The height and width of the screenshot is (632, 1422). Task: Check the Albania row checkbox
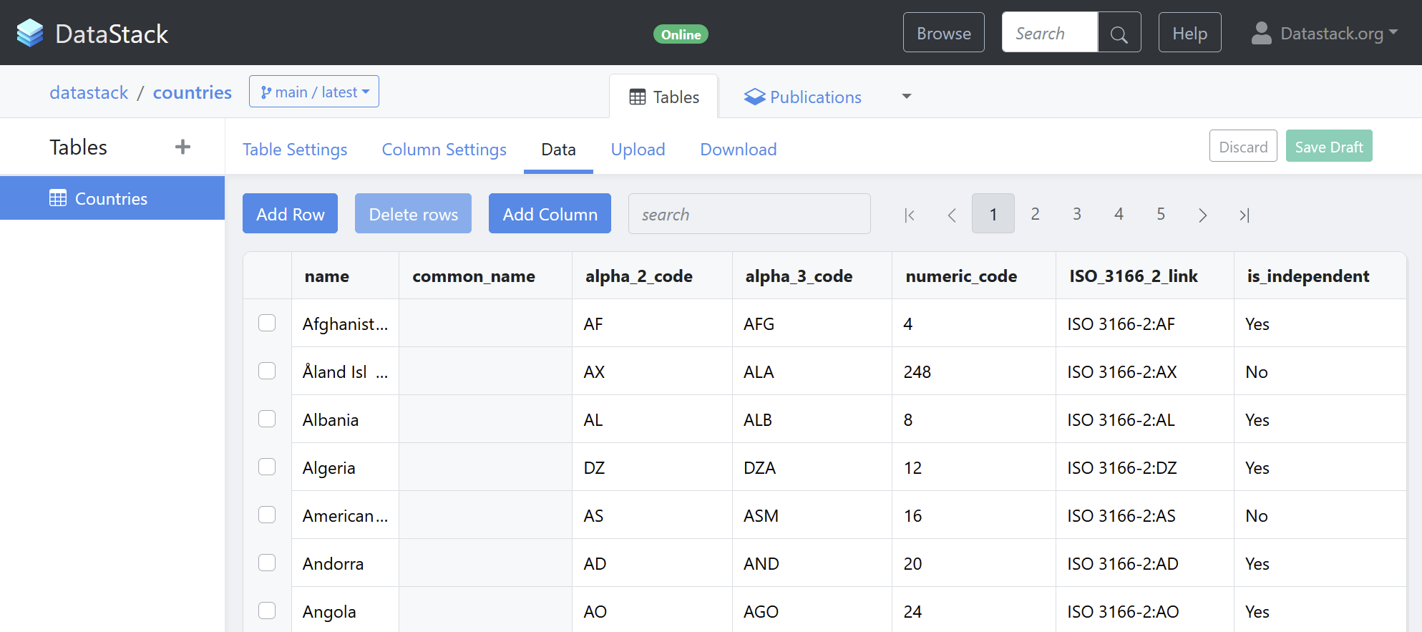click(267, 419)
